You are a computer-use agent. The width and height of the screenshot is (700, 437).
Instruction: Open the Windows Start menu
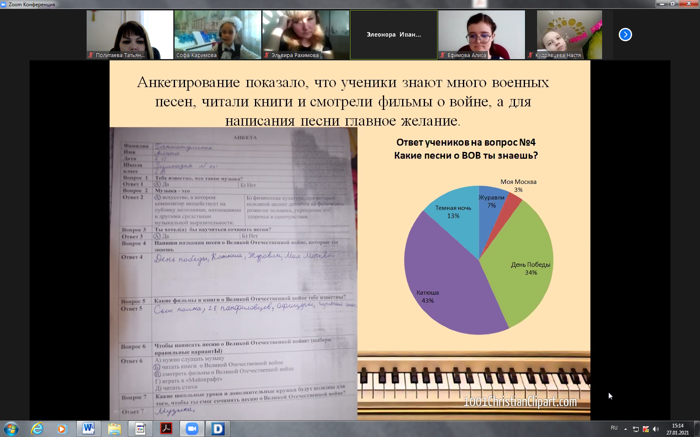tap(11, 429)
